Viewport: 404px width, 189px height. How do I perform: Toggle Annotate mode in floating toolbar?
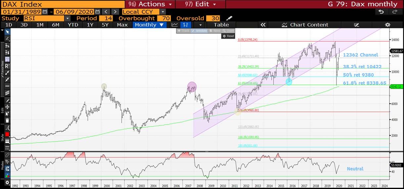tap(199, 31)
